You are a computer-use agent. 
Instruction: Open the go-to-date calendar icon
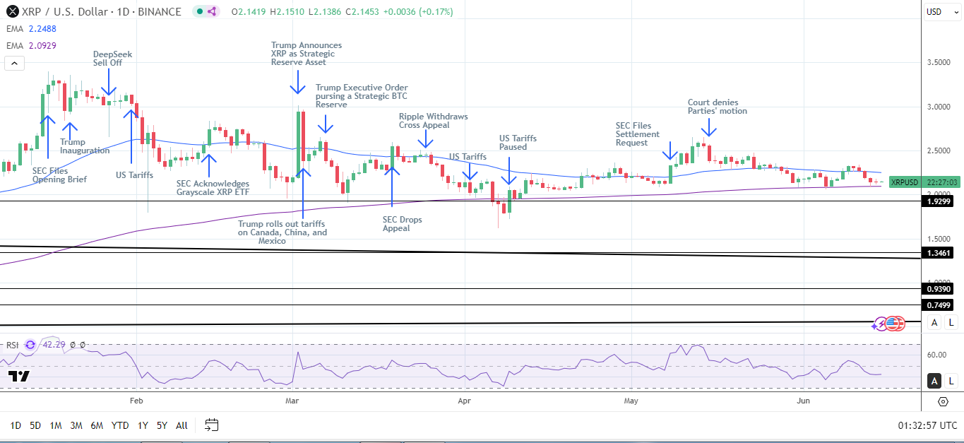coord(211,425)
